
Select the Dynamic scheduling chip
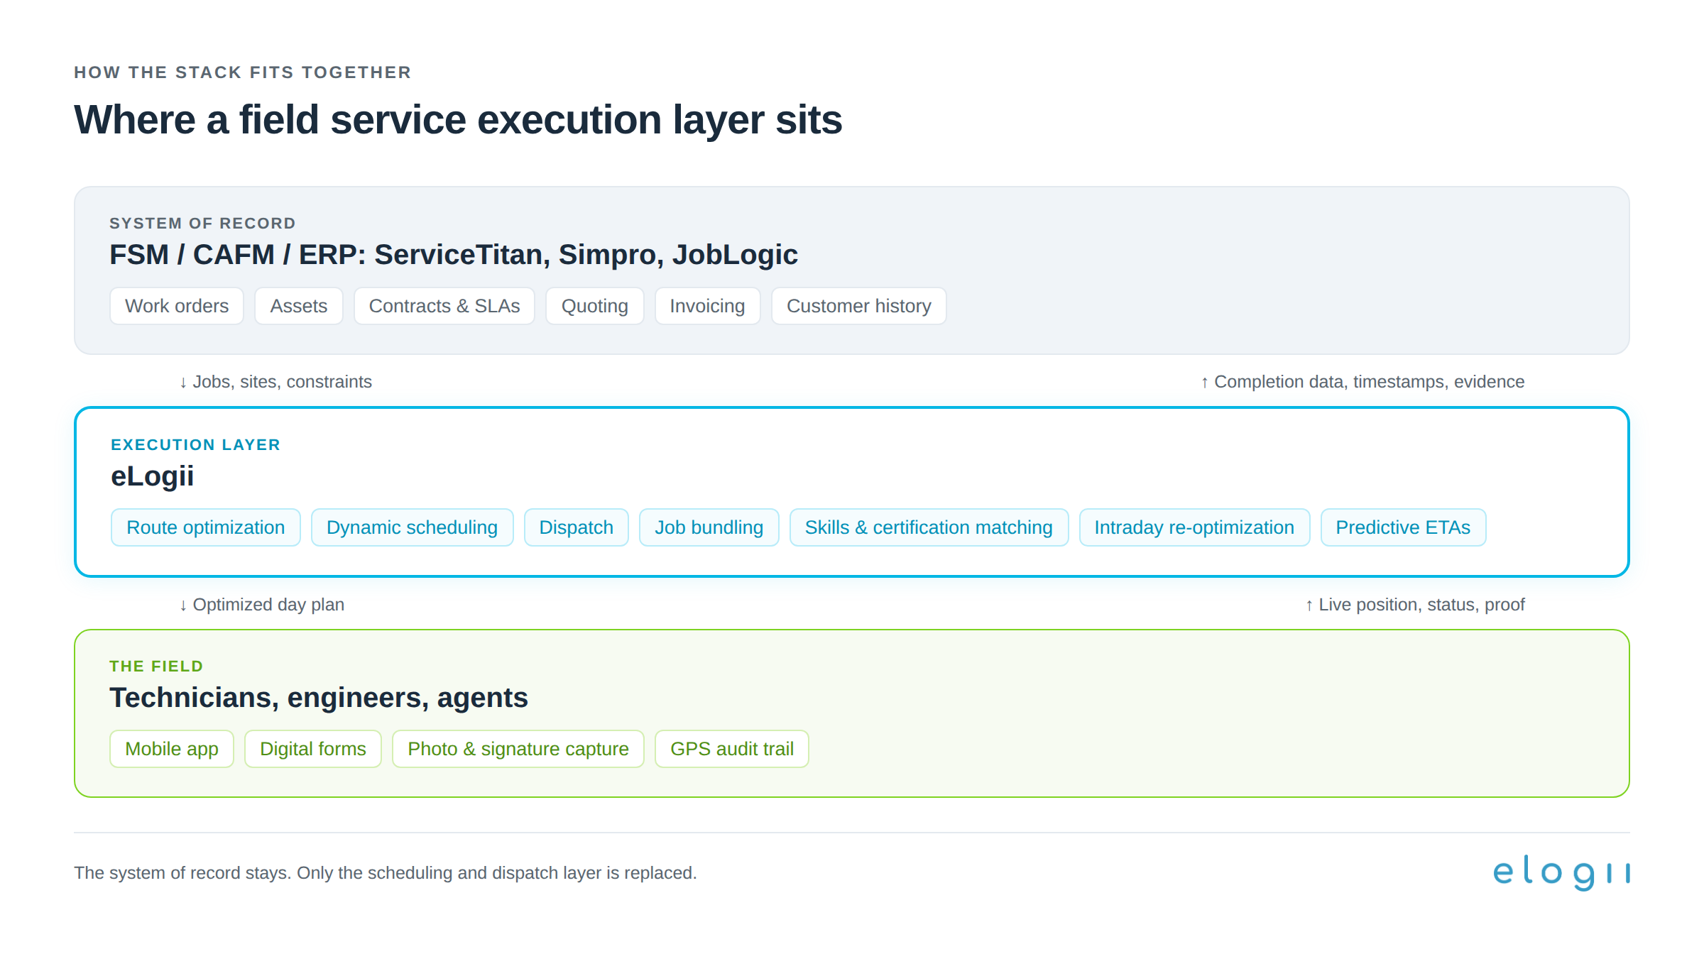pyautogui.click(x=413, y=527)
